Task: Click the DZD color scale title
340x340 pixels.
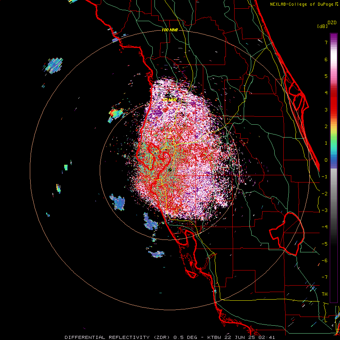Action: [332, 23]
